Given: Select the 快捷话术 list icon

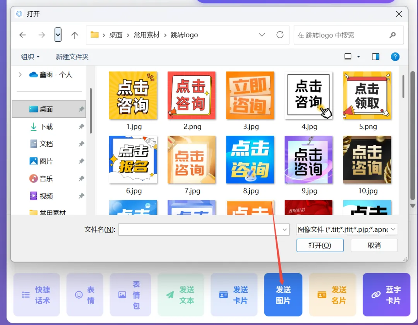Looking at the screenshot, I should (x=26, y=294).
